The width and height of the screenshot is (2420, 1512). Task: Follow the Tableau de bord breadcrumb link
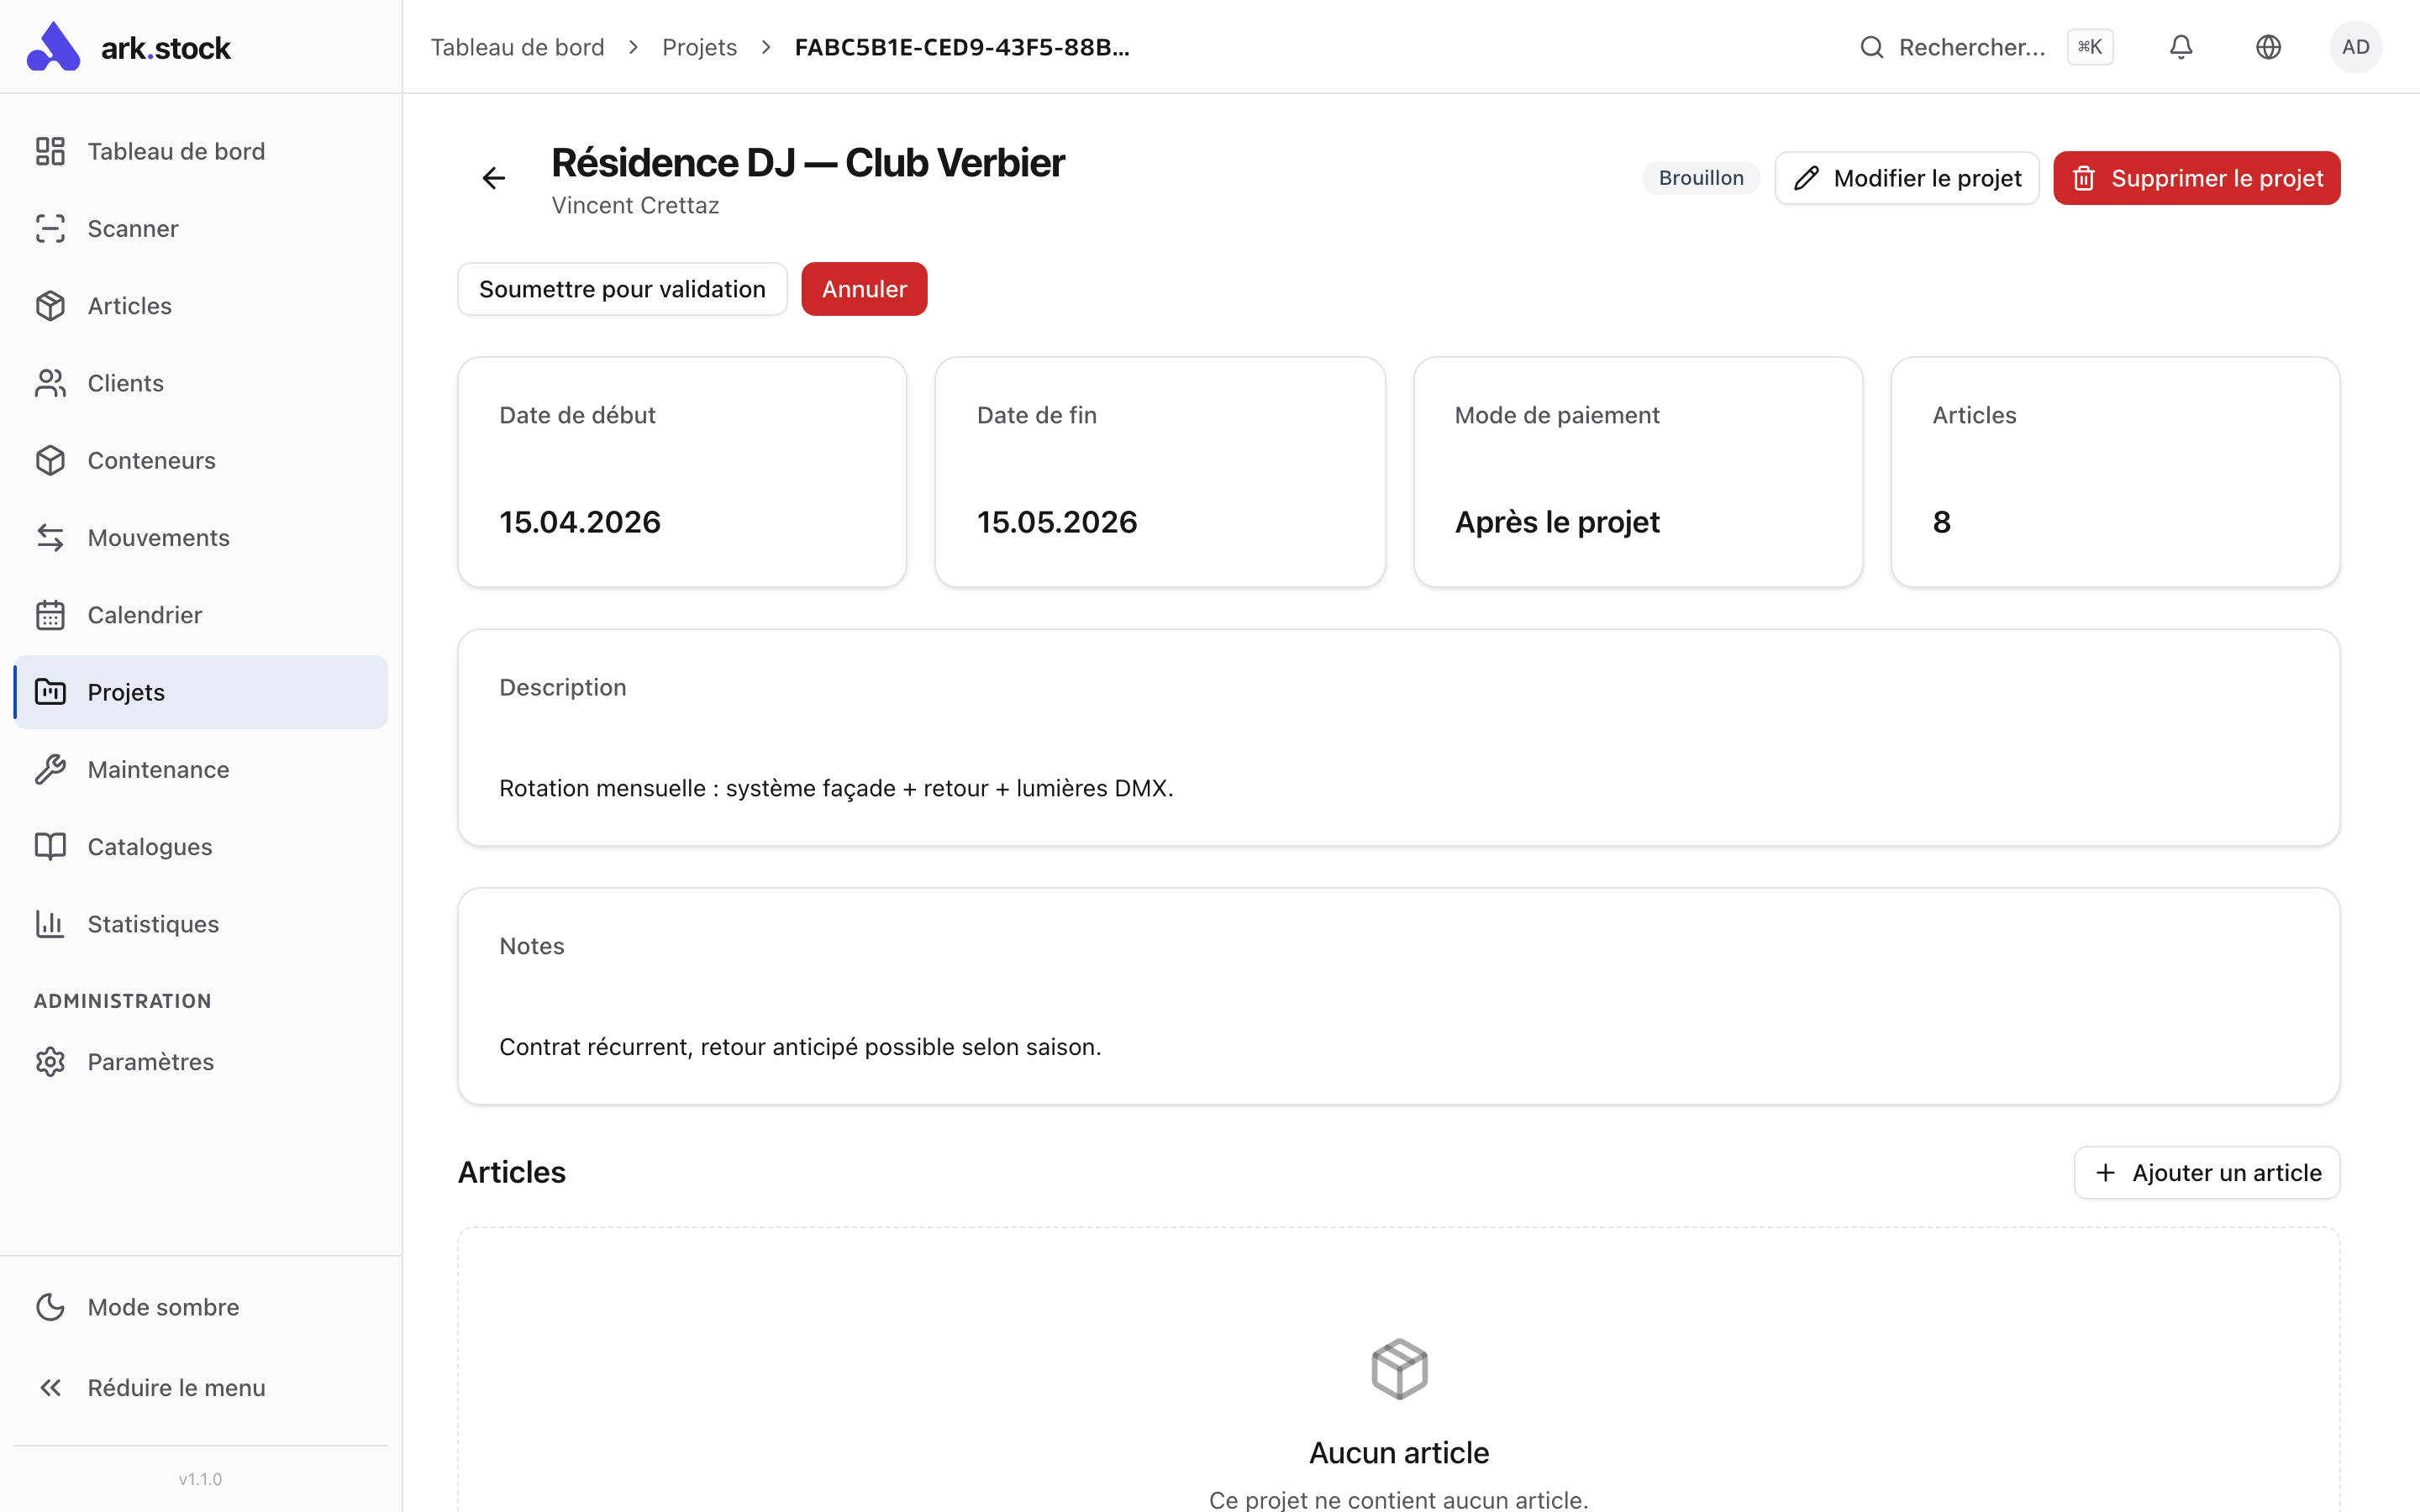pos(517,47)
